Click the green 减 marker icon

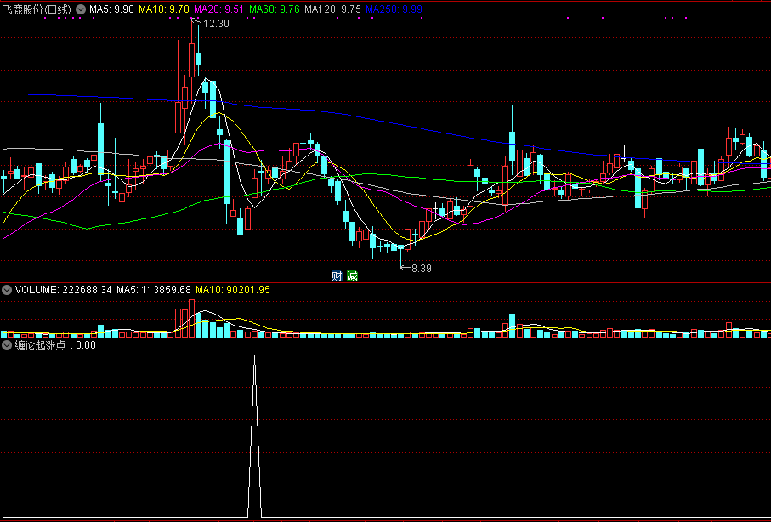tap(352, 276)
